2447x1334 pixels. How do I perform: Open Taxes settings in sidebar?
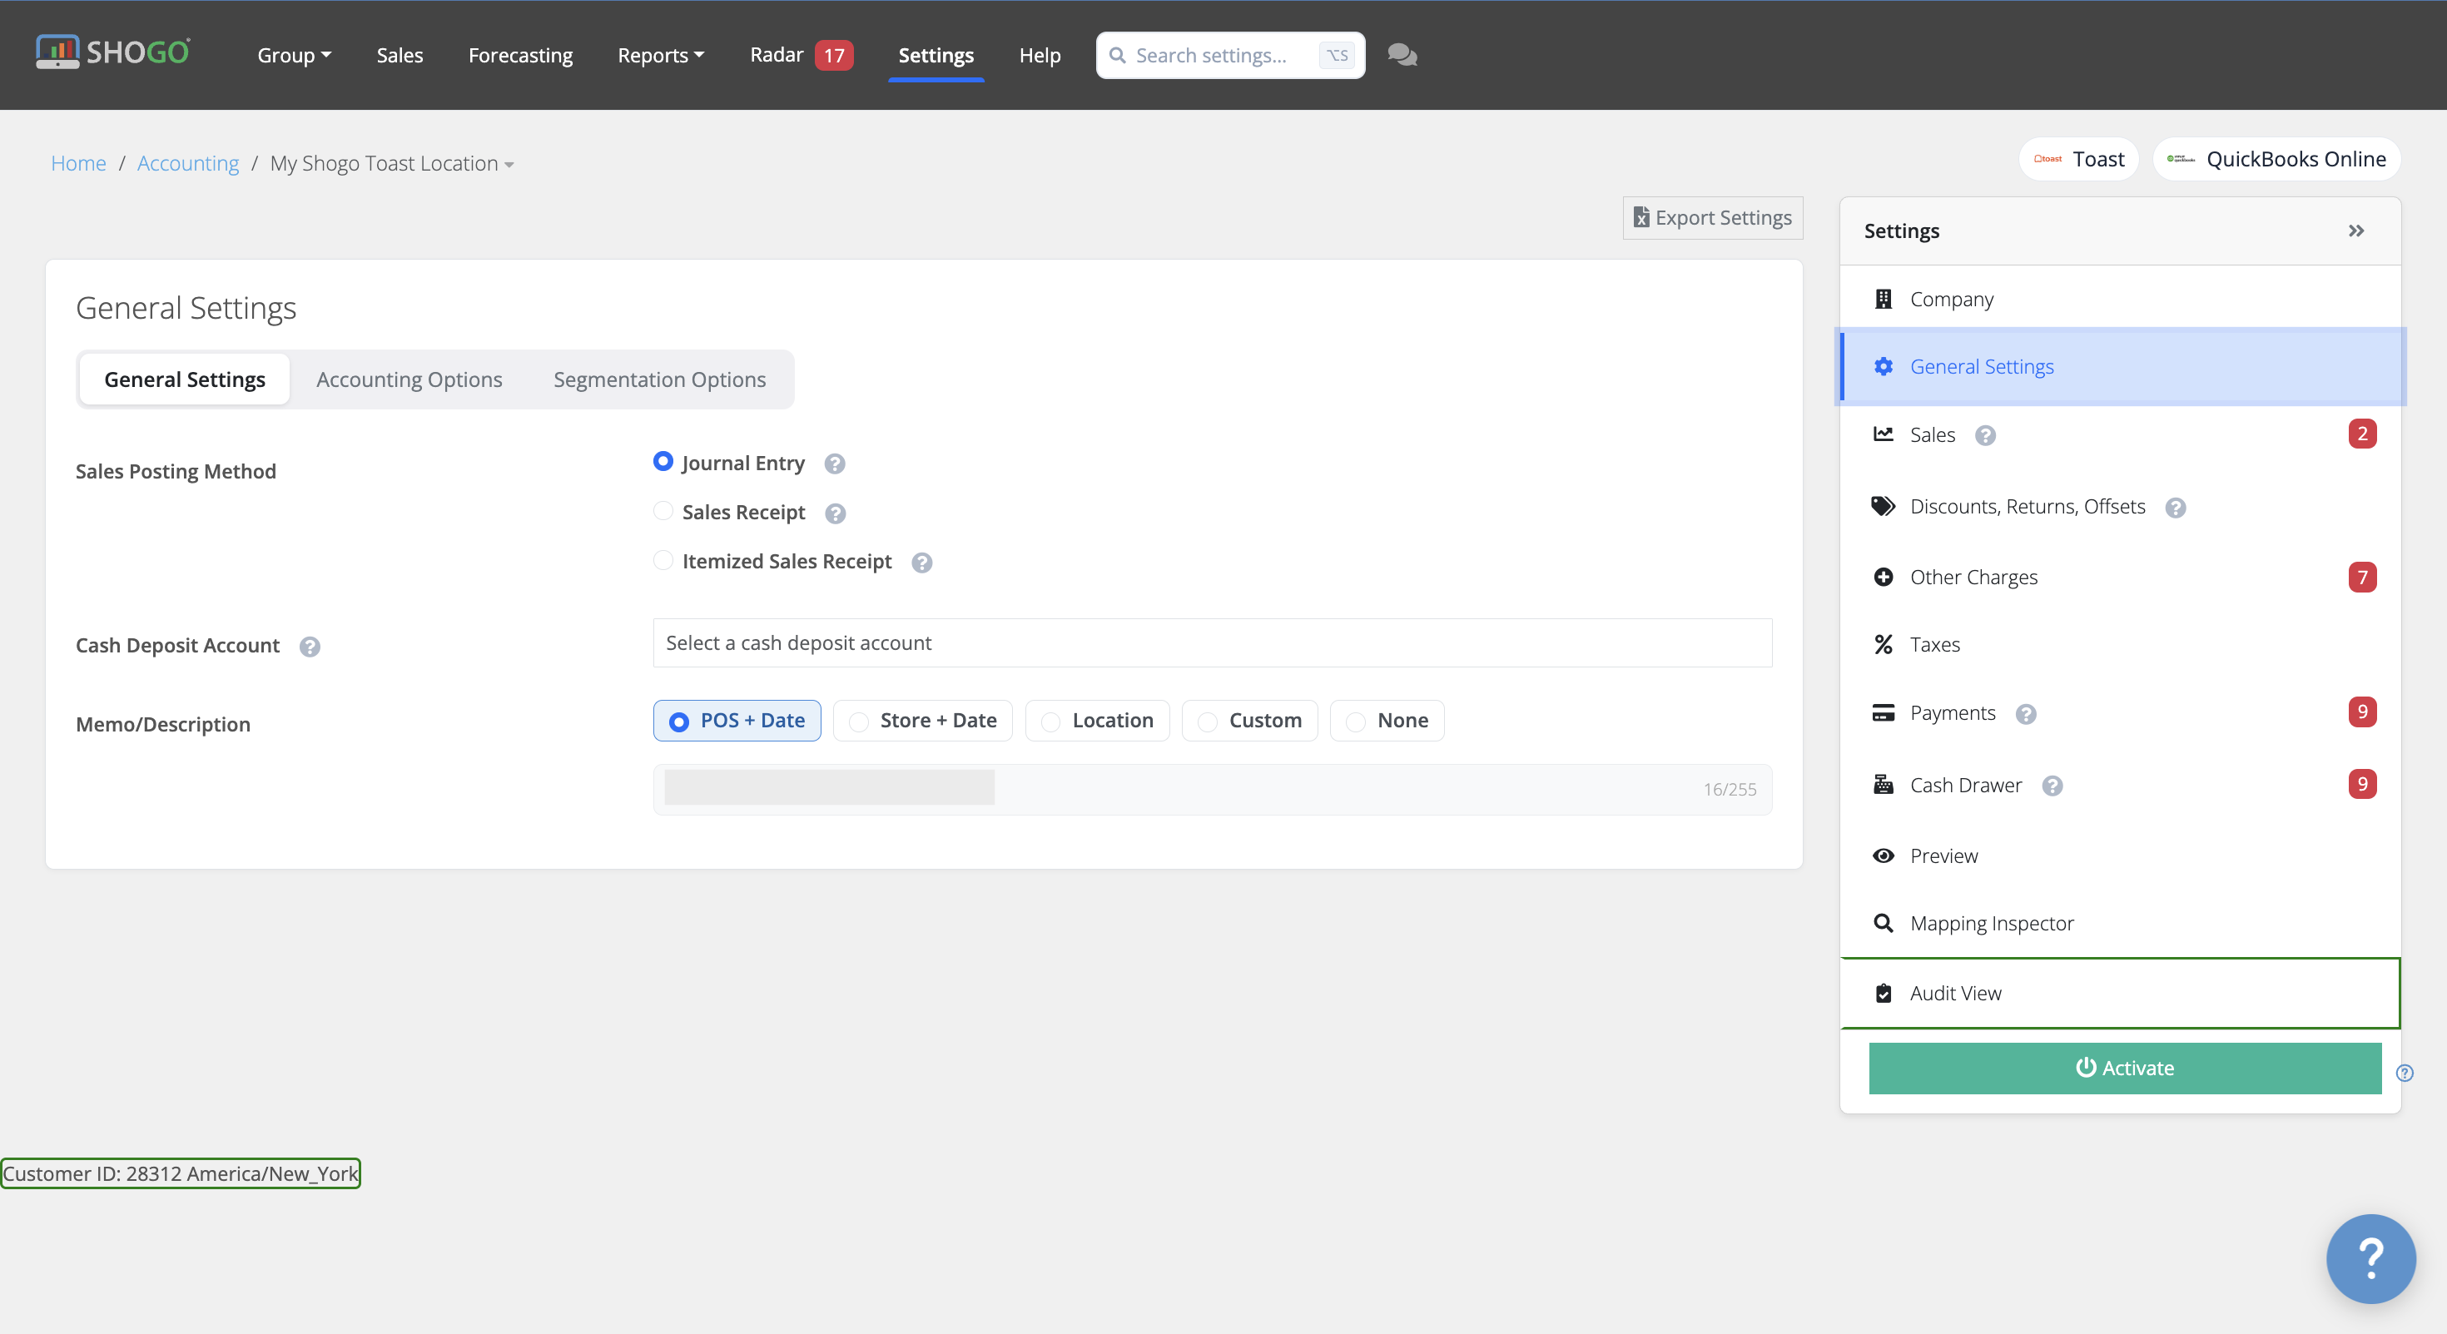click(x=2120, y=645)
